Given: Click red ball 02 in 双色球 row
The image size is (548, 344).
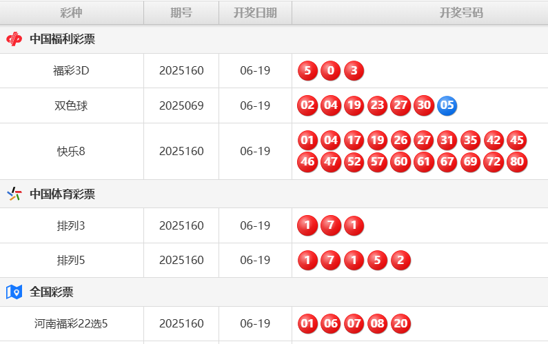Looking at the screenshot, I should pos(307,105).
